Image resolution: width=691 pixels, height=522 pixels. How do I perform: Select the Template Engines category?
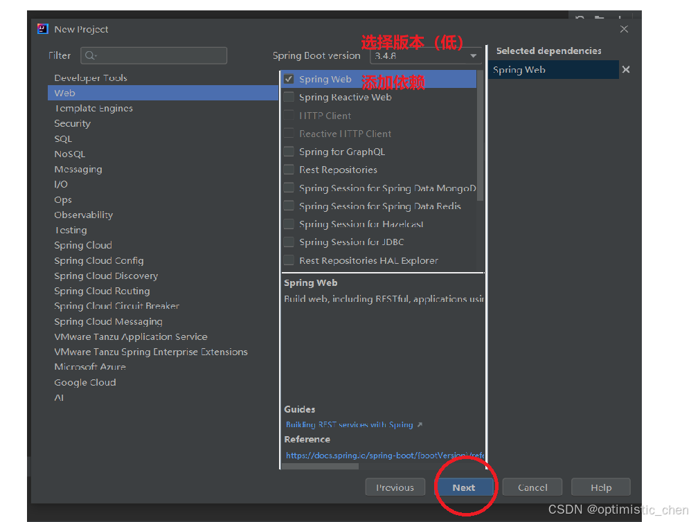(93, 109)
